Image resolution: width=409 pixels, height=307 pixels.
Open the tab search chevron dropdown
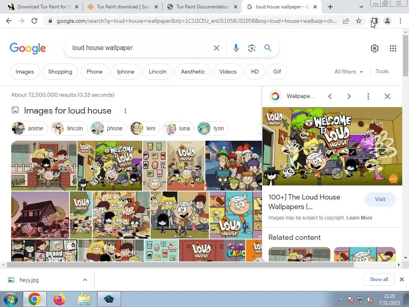[361, 7]
